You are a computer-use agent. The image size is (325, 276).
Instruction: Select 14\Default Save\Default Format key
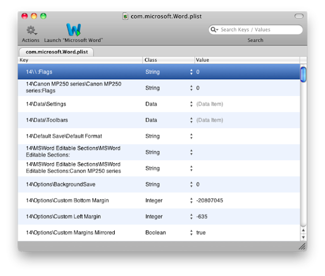pos(64,136)
